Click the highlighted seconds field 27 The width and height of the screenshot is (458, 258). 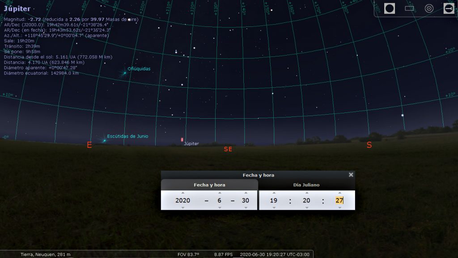click(339, 200)
